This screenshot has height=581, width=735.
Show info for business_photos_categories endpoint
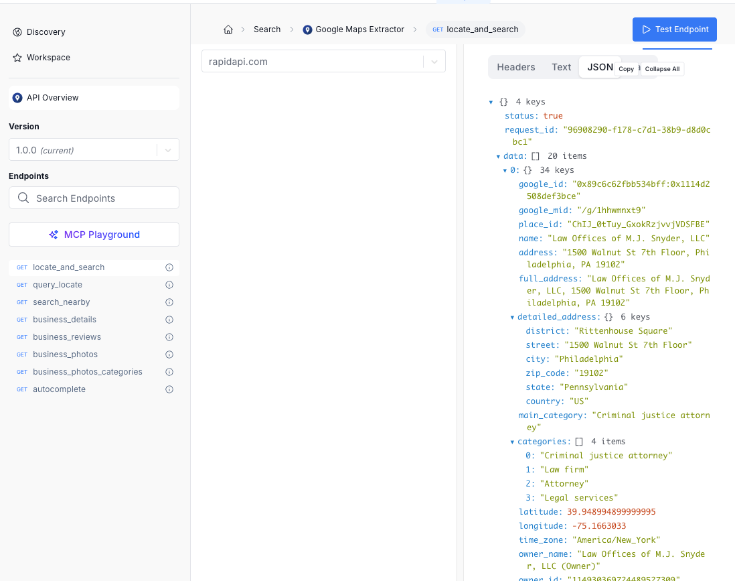(x=169, y=372)
